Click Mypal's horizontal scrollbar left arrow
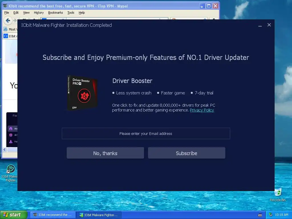The image size is (292, 219). (5, 149)
